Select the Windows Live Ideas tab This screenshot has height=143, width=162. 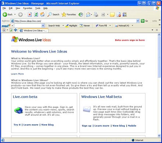click(x=33, y=30)
